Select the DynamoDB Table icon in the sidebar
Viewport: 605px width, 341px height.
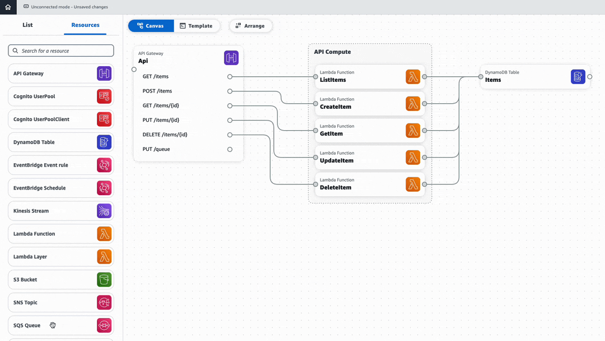tap(104, 142)
